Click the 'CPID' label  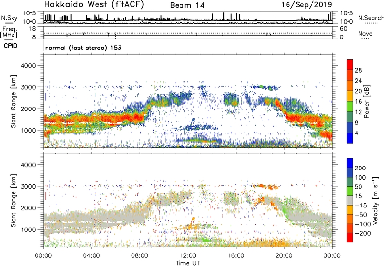point(11,46)
